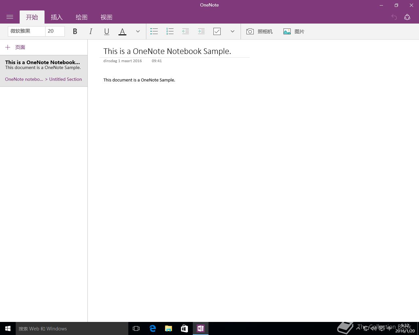Open the Windows Start menu
This screenshot has height=335, width=419.
coord(8,328)
